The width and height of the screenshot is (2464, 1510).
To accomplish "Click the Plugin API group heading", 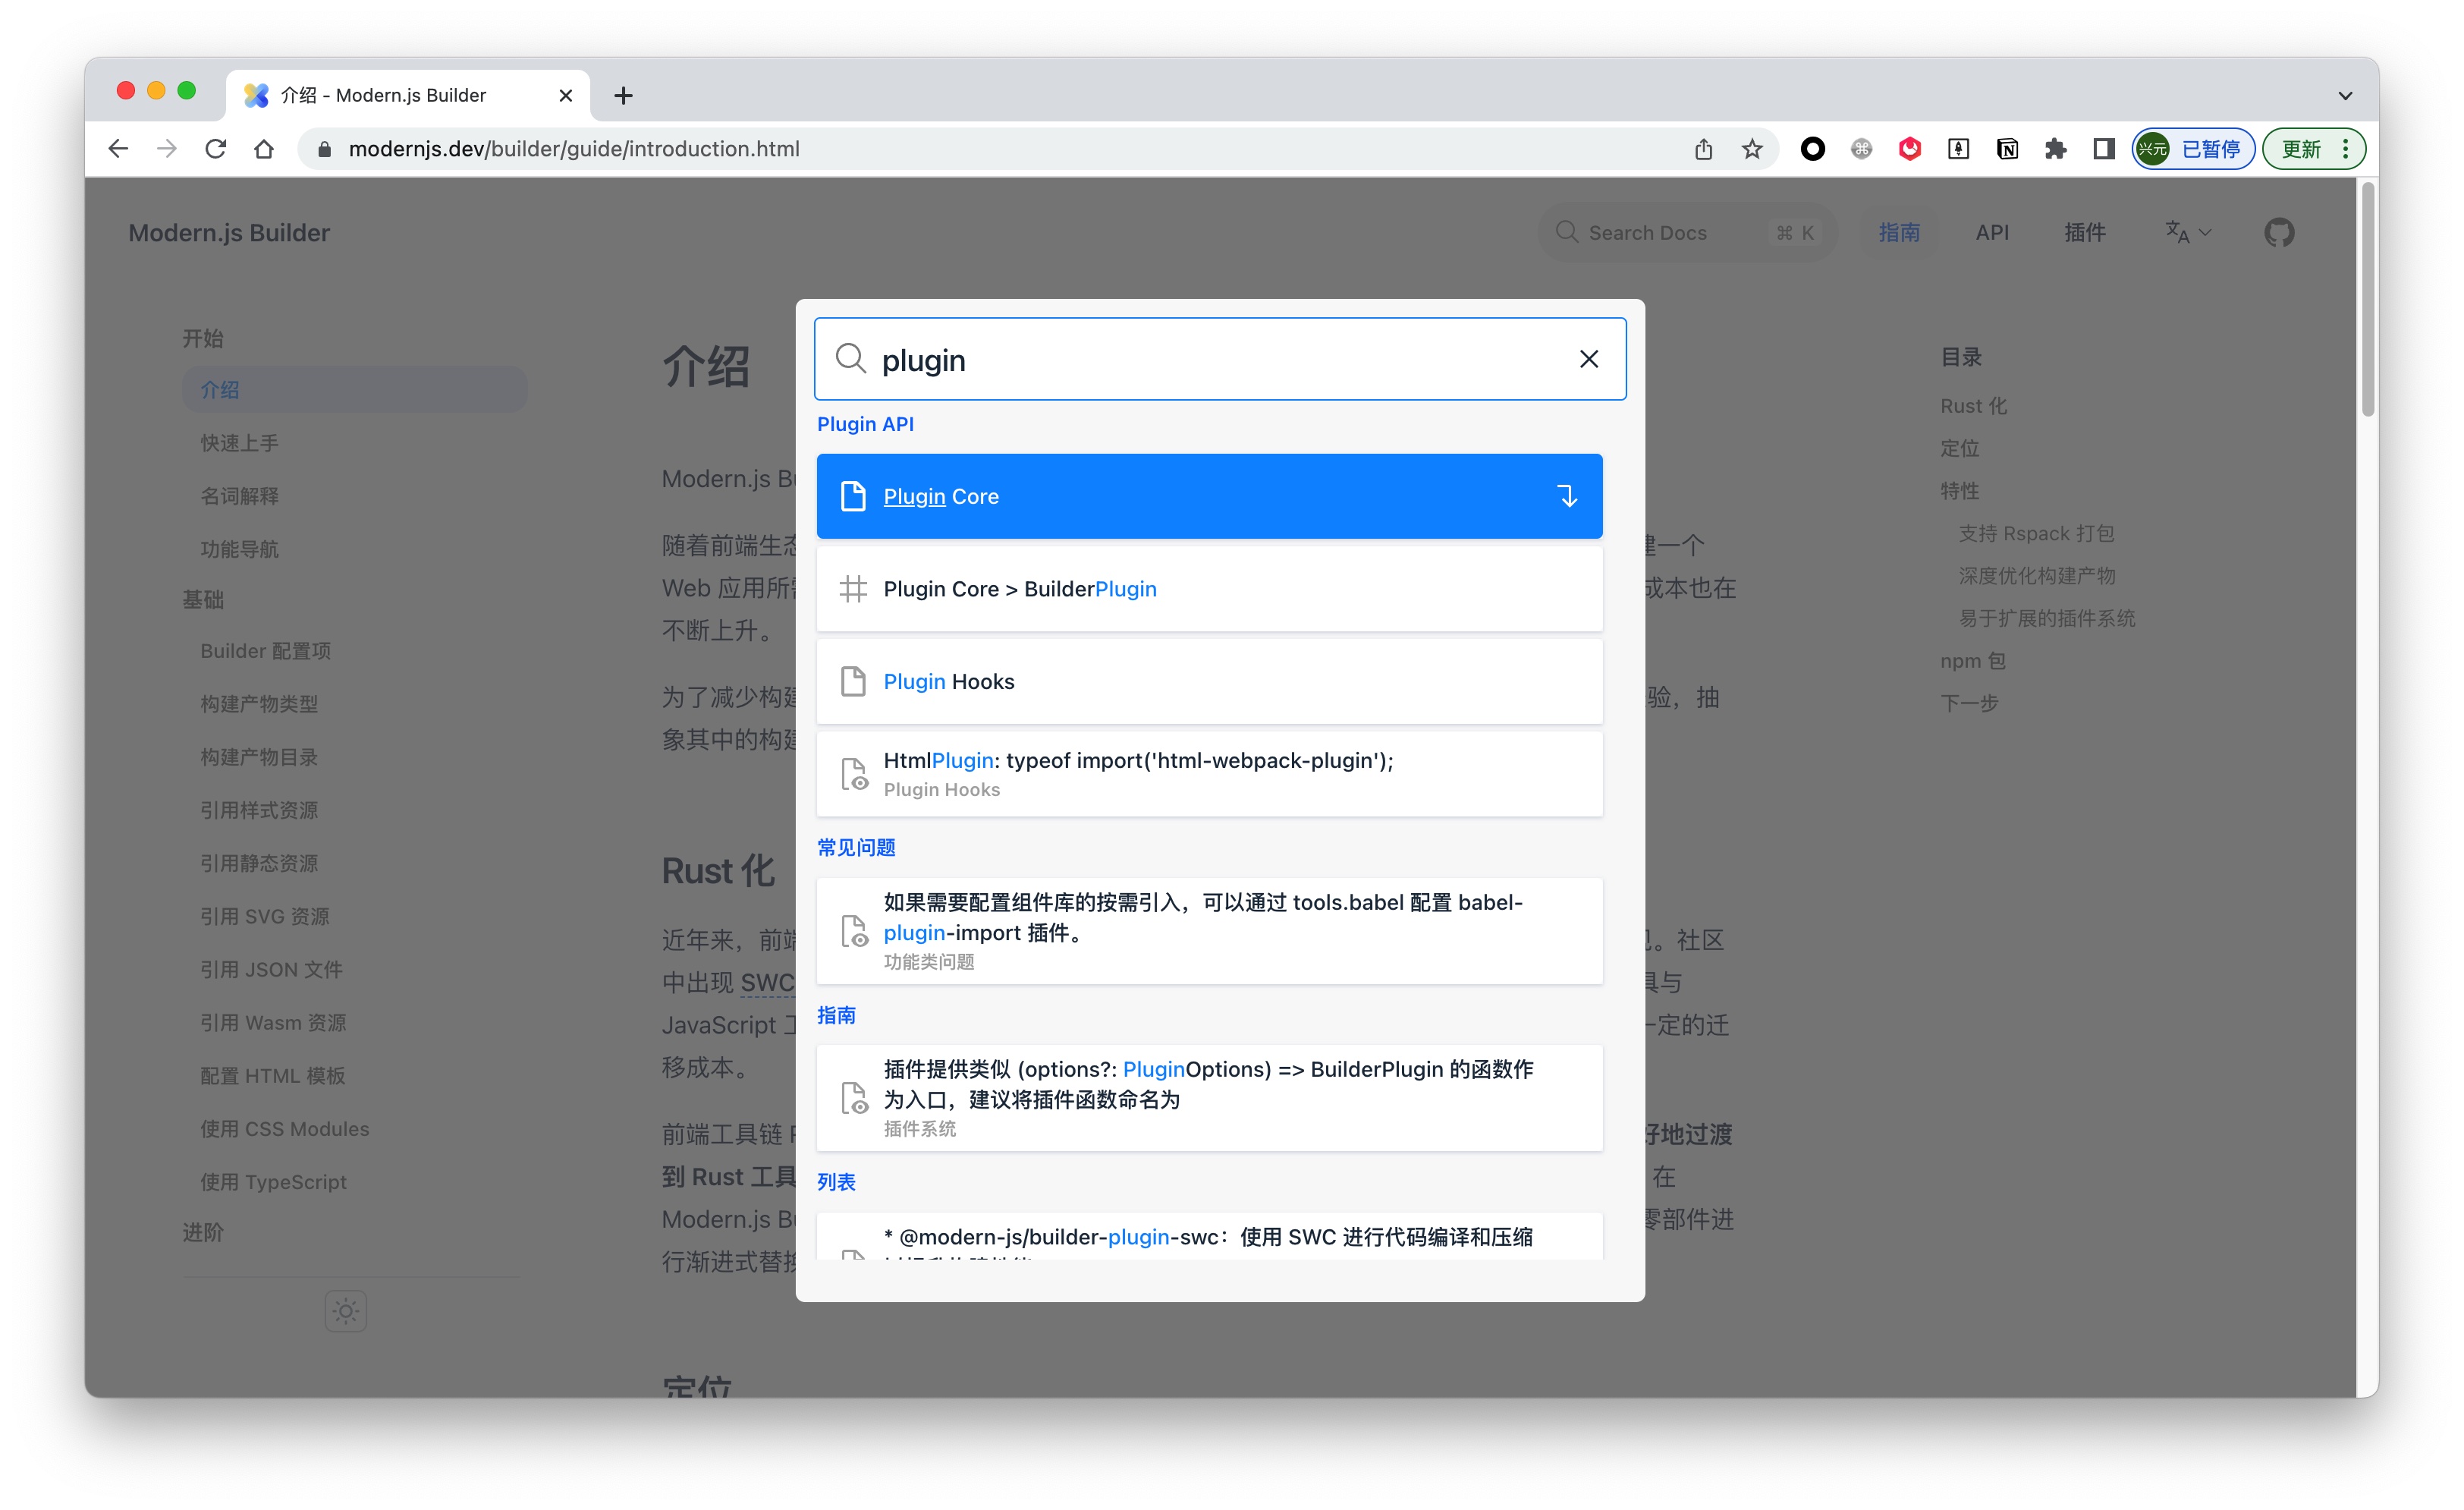I will tap(865, 423).
